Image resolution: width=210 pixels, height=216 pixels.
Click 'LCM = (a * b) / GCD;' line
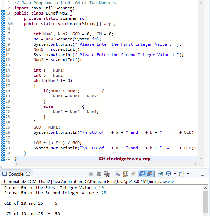tap(58, 143)
